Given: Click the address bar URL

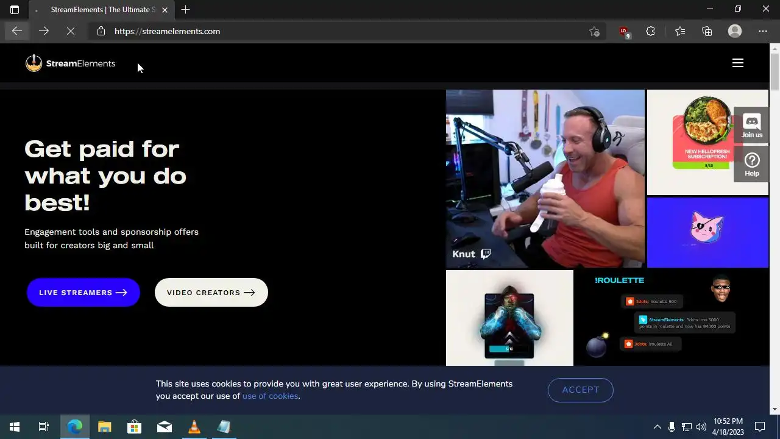Looking at the screenshot, I should (x=167, y=31).
